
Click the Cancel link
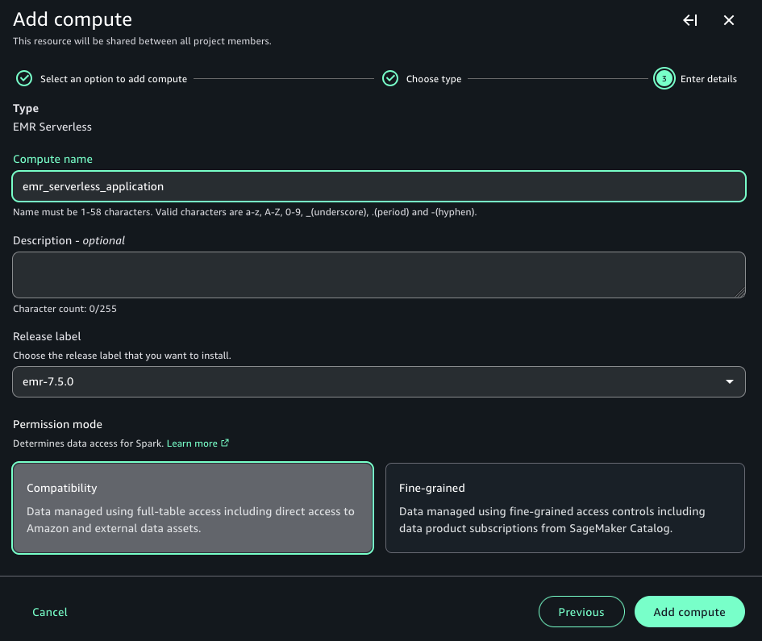click(x=50, y=612)
